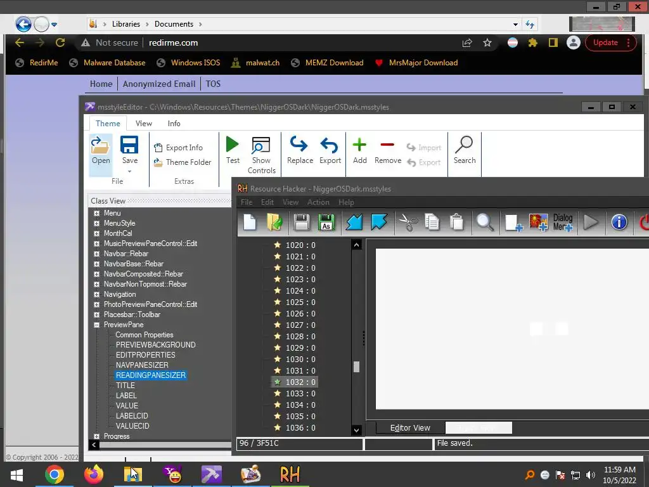Switch to the Info ribbon tab
649x487 pixels.
click(x=174, y=124)
